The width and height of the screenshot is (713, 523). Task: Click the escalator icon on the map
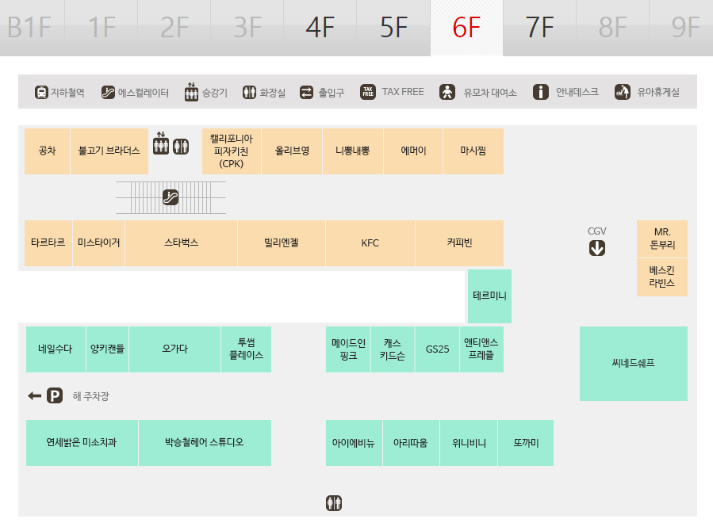point(171,197)
